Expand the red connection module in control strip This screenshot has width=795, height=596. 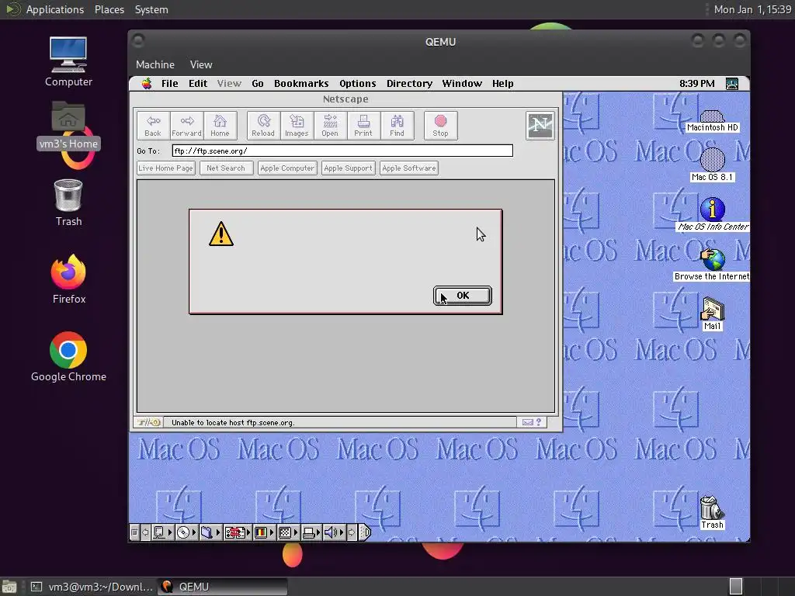pyautogui.click(x=238, y=532)
